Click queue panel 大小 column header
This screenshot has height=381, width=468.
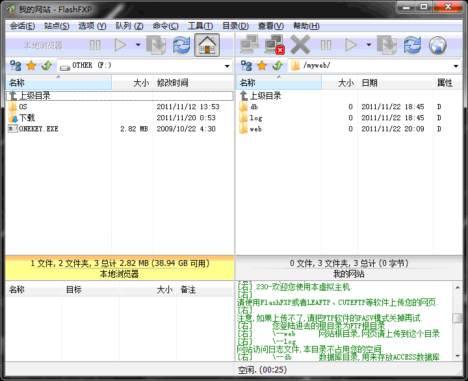pyautogui.click(x=148, y=289)
